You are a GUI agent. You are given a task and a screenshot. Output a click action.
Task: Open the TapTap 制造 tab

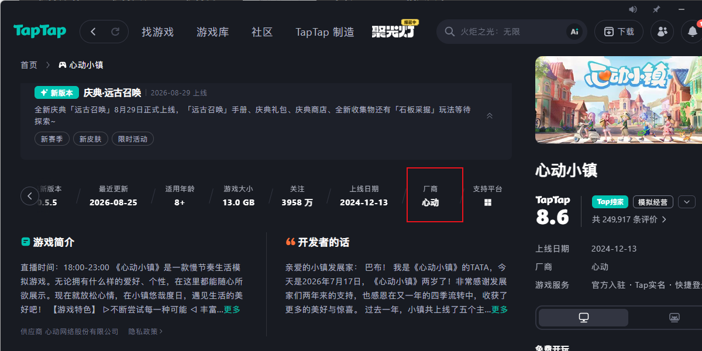click(325, 32)
